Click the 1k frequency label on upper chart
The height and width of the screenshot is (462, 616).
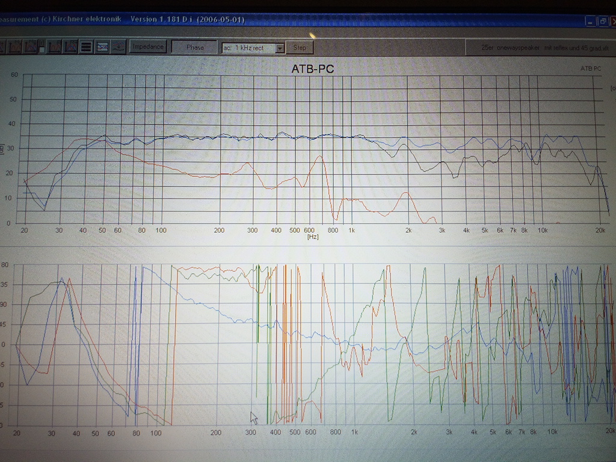tap(351, 230)
